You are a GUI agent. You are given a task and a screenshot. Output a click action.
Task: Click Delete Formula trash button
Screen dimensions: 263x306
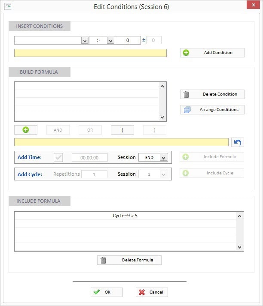click(x=129, y=260)
